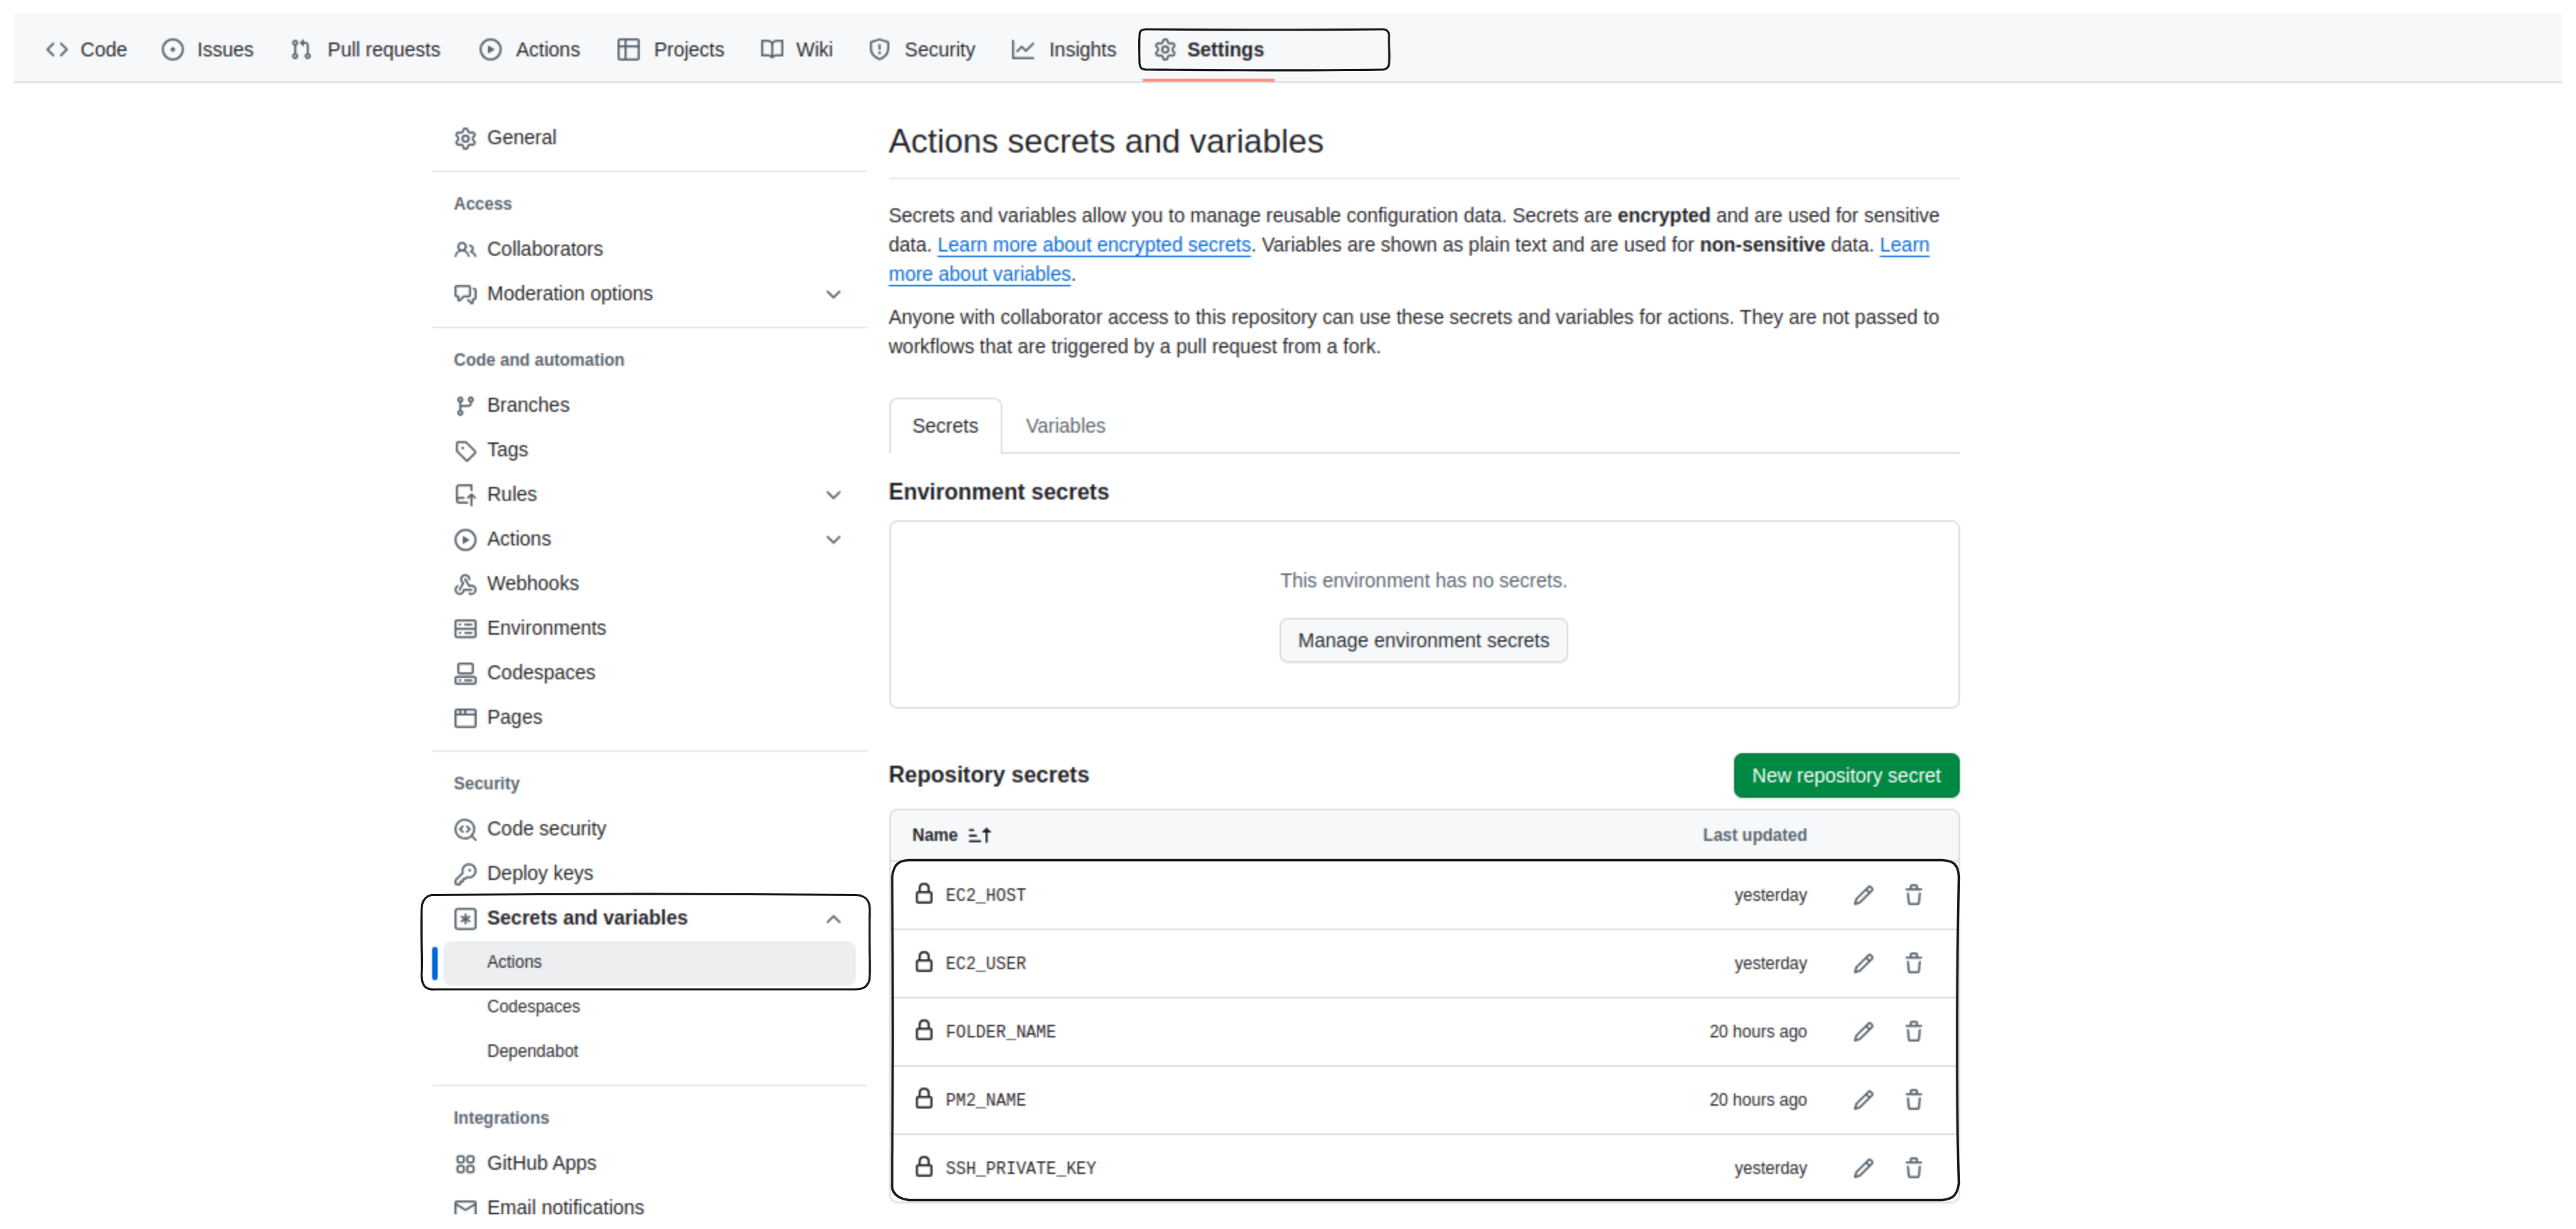This screenshot has width=2576, height=1229.
Task: Click the webhook icon beside Webhooks
Action: point(465,584)
